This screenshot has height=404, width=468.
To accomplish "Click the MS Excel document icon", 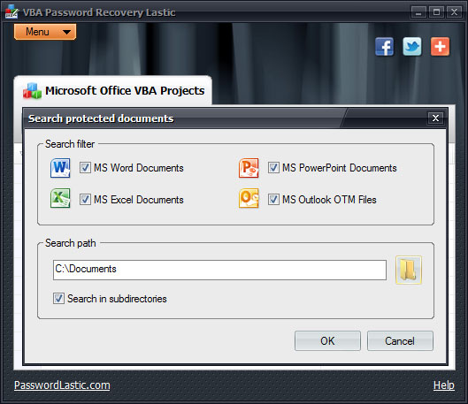I will pyautogui.click(x=60, y=198).
